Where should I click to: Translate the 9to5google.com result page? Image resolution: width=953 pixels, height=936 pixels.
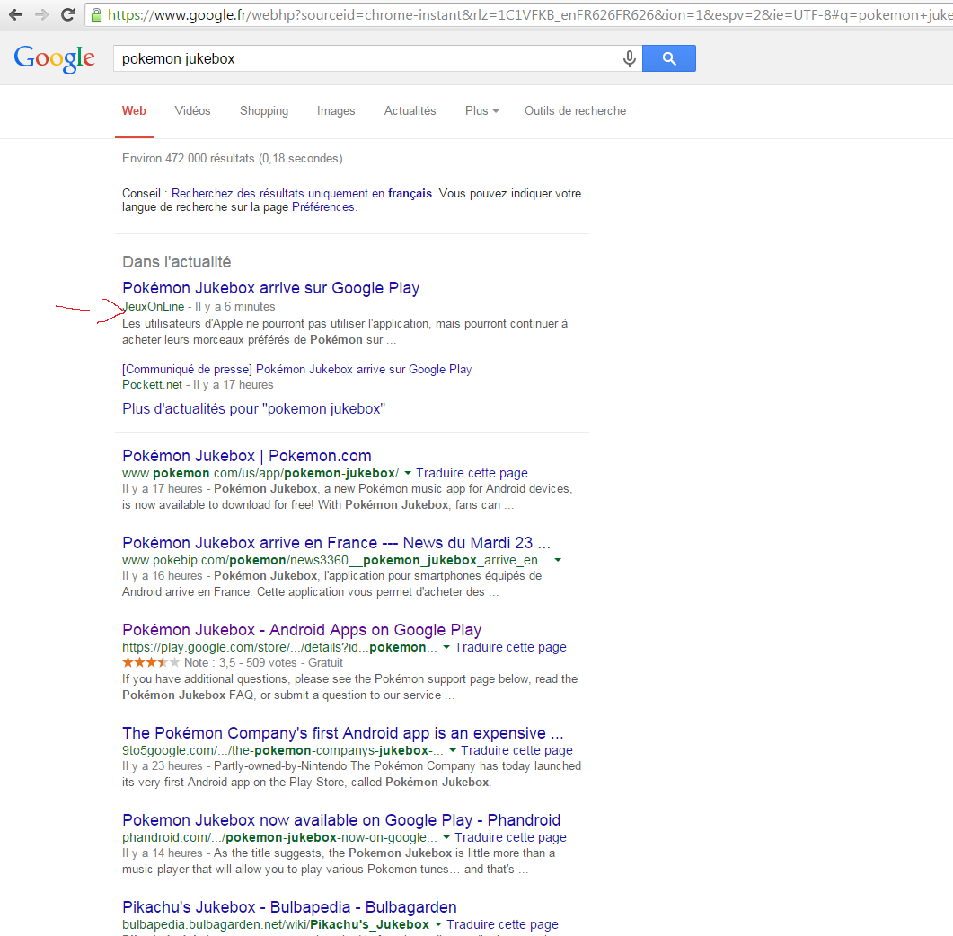(516, 751)
